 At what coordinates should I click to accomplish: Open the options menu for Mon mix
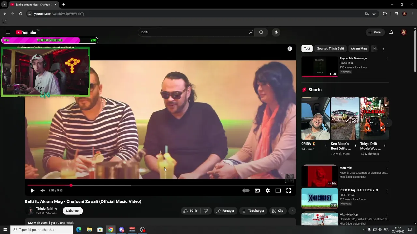click(x=387, y=169)
